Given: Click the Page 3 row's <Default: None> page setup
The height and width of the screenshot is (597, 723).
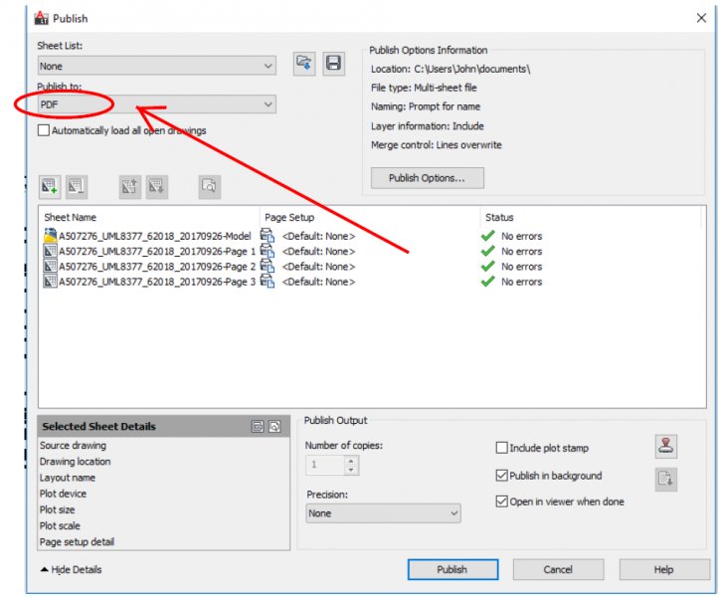Looking at the screenshot, I should coord(318,282).
